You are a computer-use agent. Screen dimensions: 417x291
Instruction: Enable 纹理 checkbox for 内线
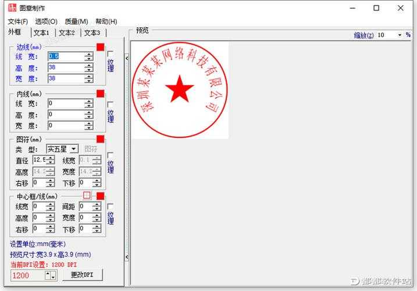(x=111, y=104)
